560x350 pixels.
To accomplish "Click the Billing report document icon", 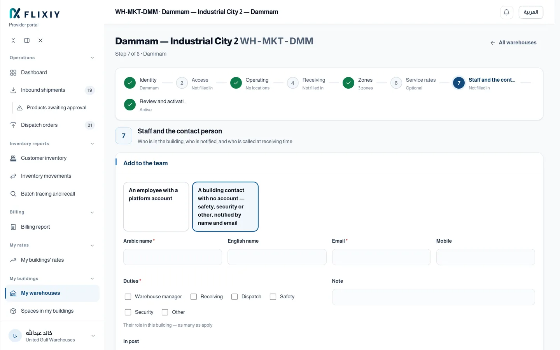I will coord(13,227).
